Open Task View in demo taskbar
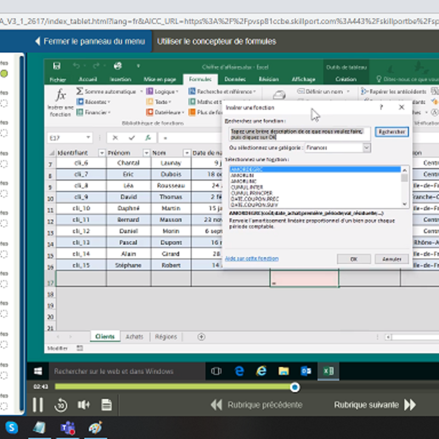Screen dimensions: 439x439 pyautogui.click(x=216, y=372)
